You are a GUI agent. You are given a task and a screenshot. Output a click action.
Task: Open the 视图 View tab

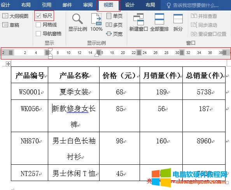tap(108, 5)
